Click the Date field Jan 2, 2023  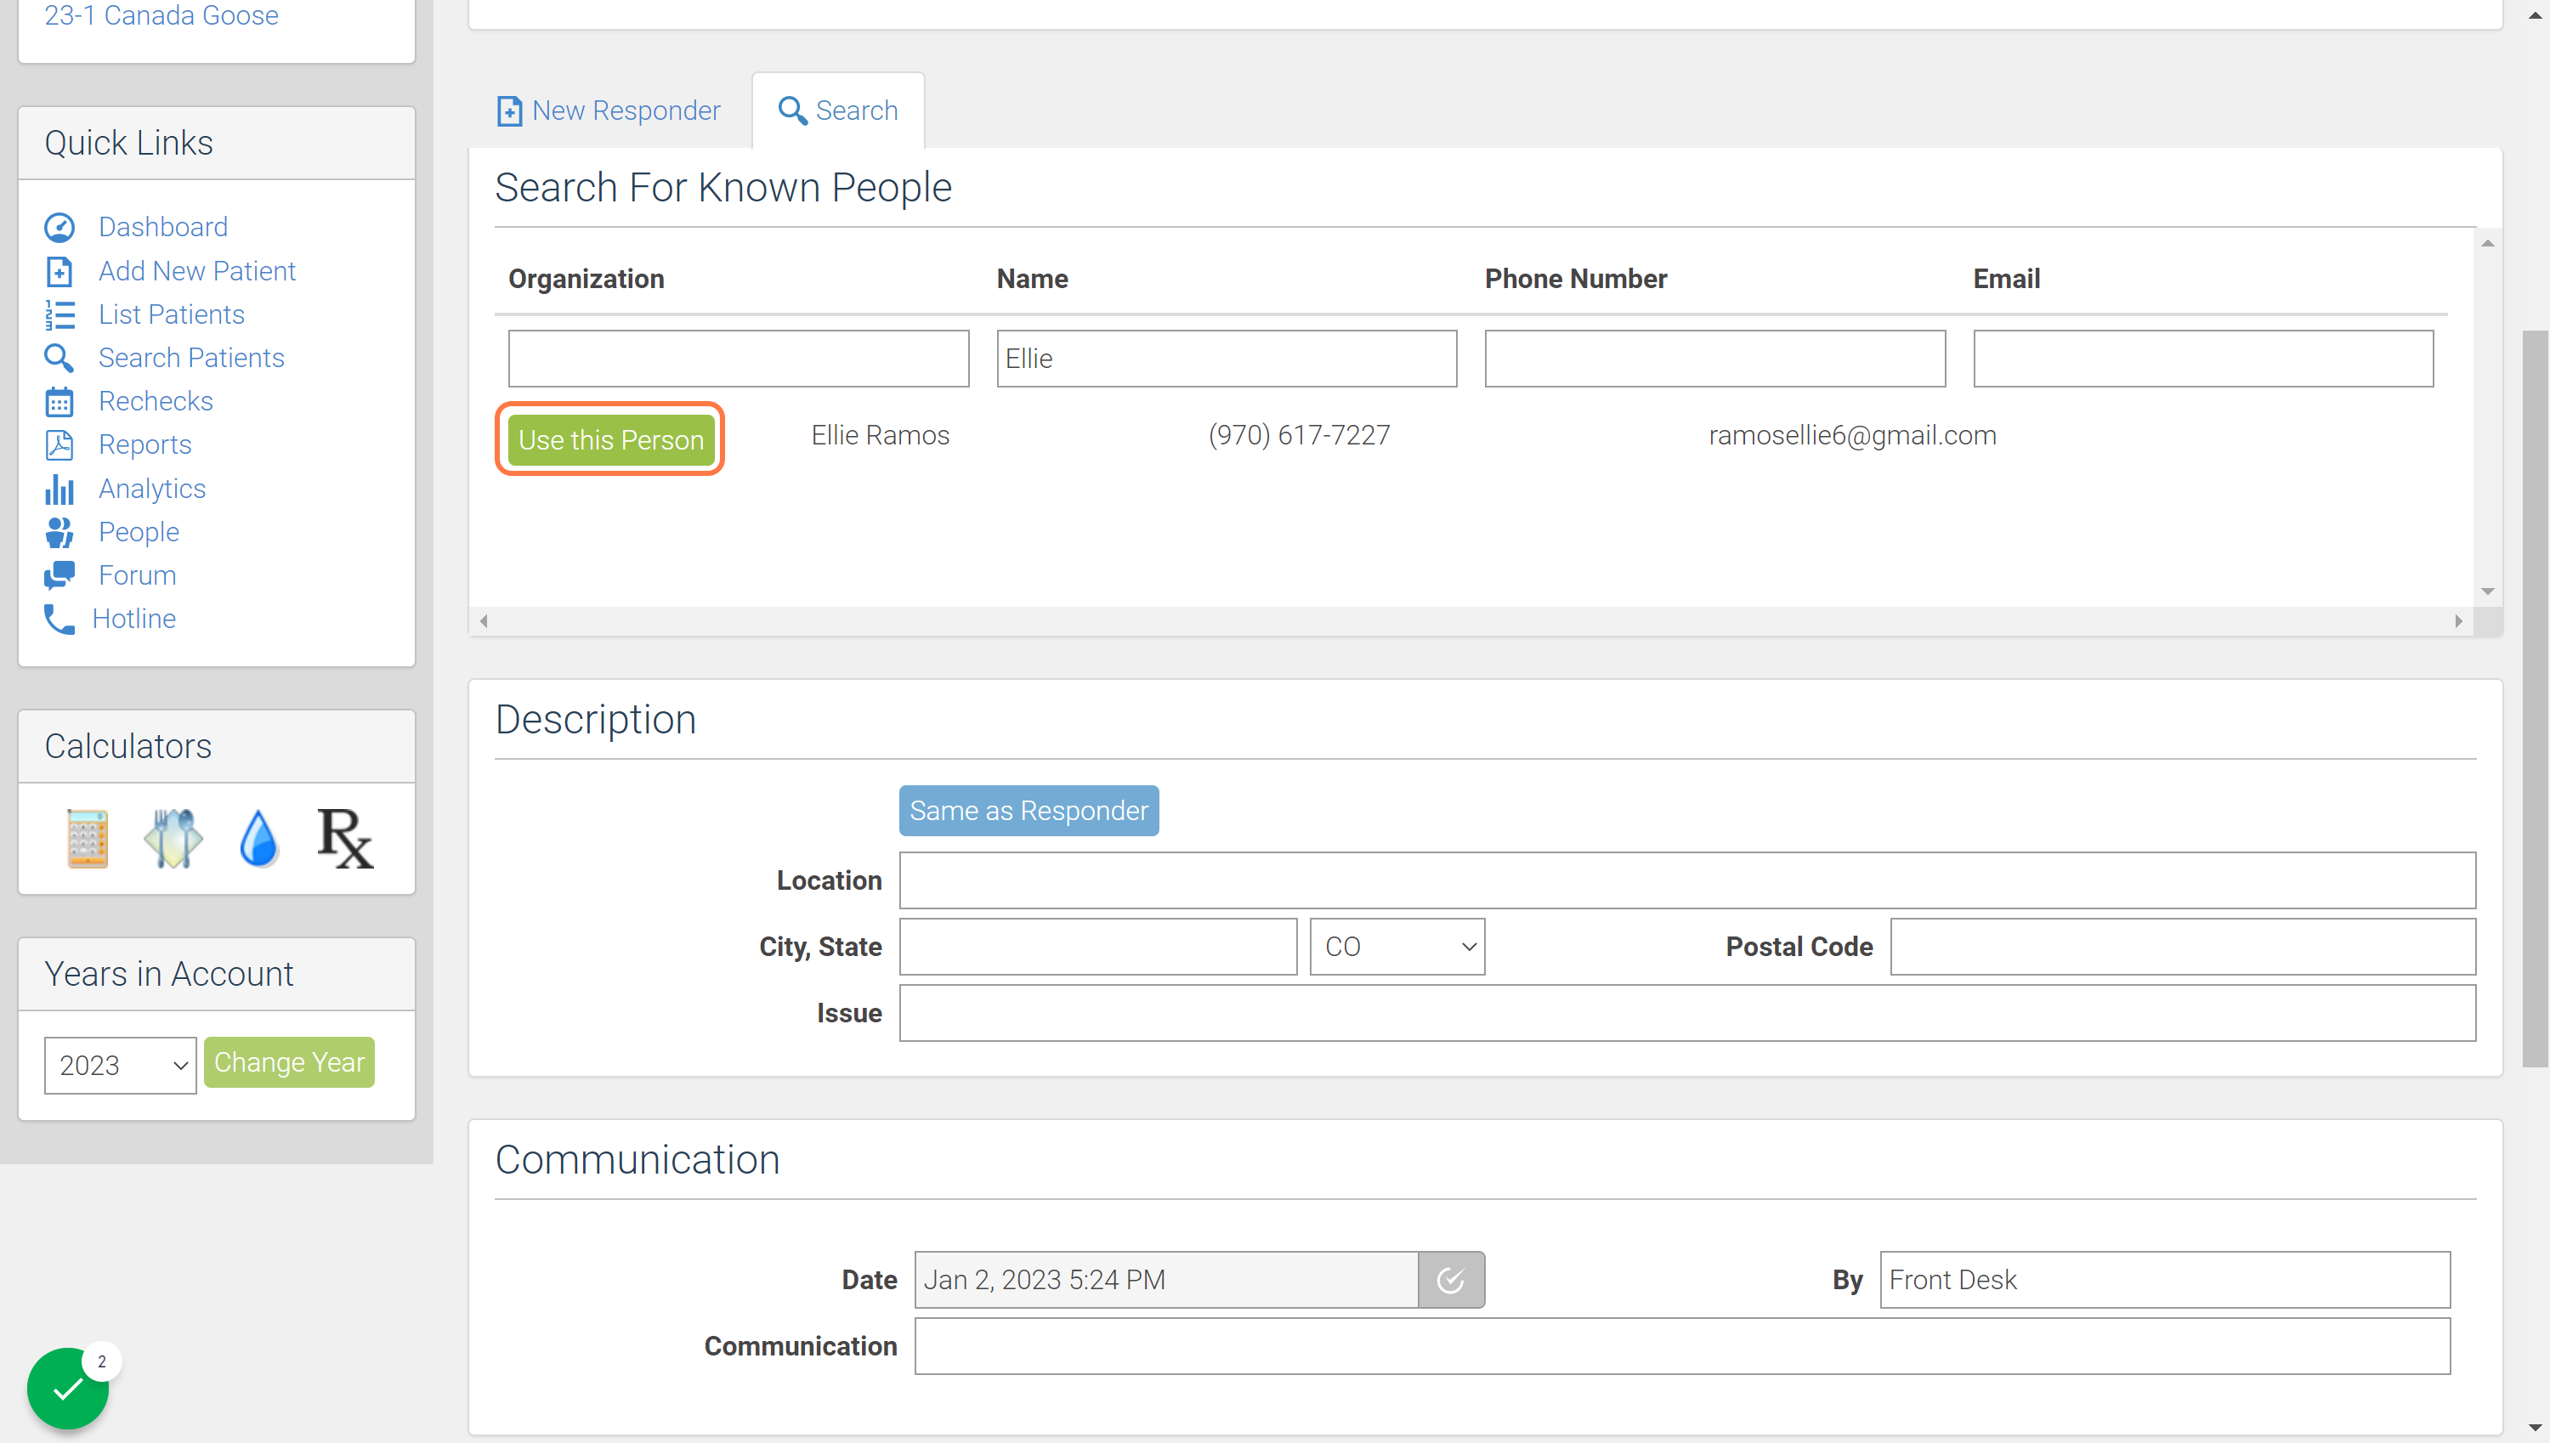click(1166, 1280)
